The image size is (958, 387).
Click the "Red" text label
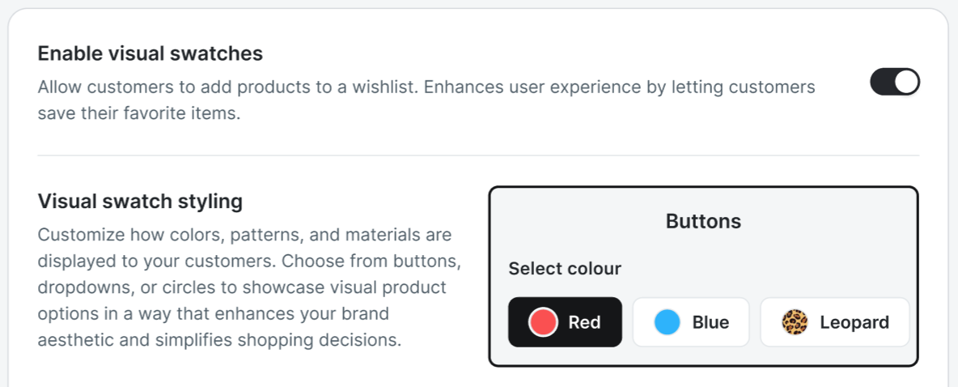(584, 322)
